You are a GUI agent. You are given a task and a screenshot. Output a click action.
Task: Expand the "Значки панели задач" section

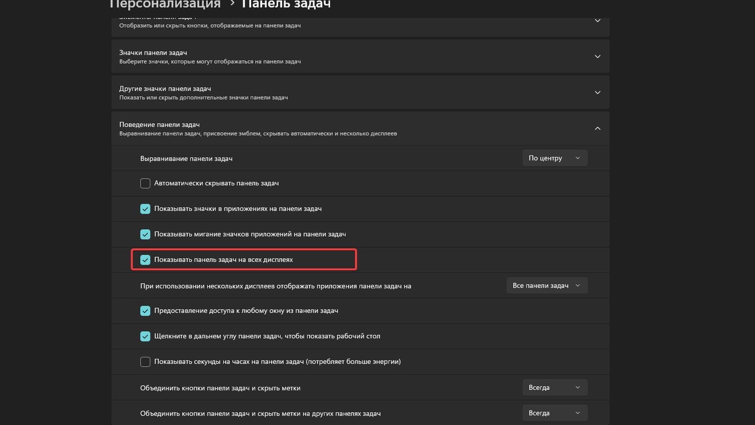point(597,57)
